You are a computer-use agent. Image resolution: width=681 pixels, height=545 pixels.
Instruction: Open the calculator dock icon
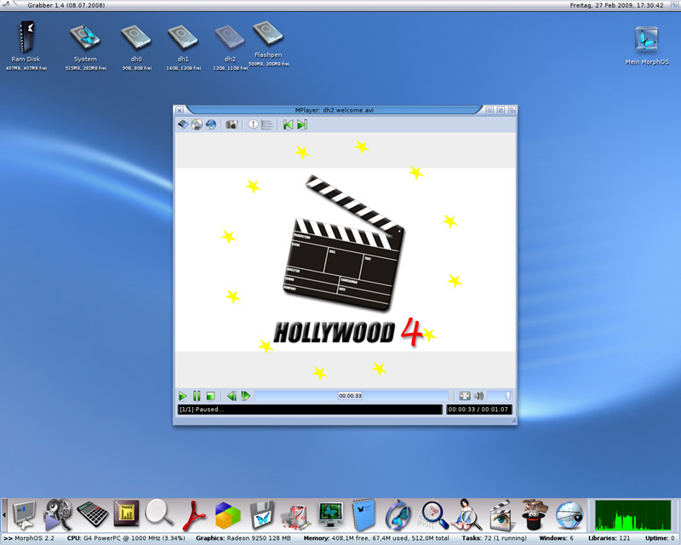click(x=93, y=515)
